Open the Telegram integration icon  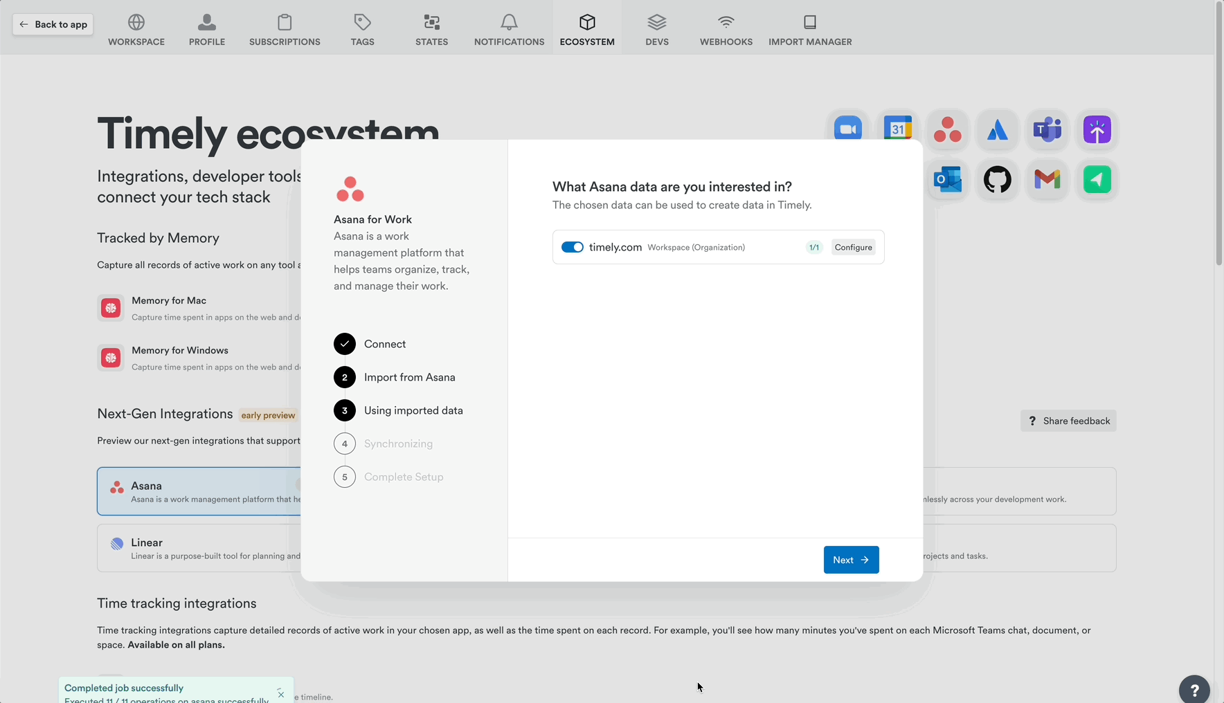click(1097, 180)
